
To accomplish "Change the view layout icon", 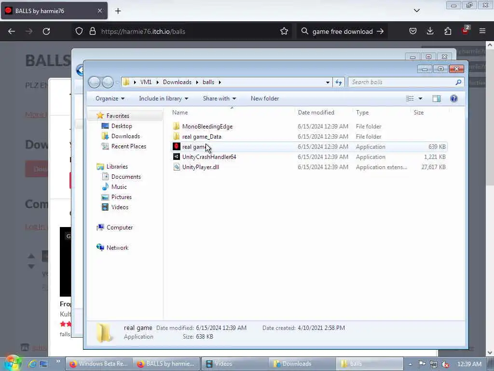I will [x=410, y=99].
